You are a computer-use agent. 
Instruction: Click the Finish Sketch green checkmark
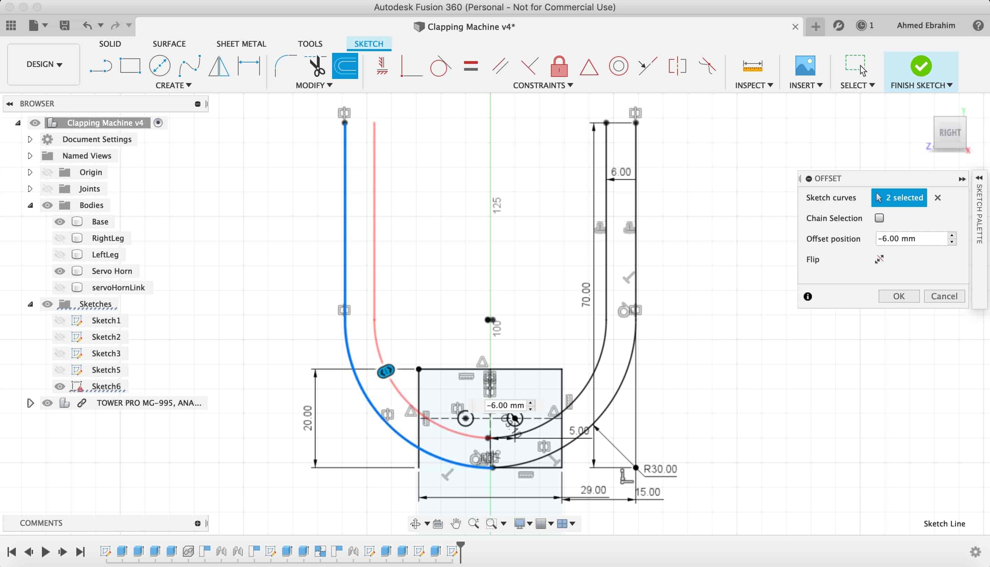921,66
